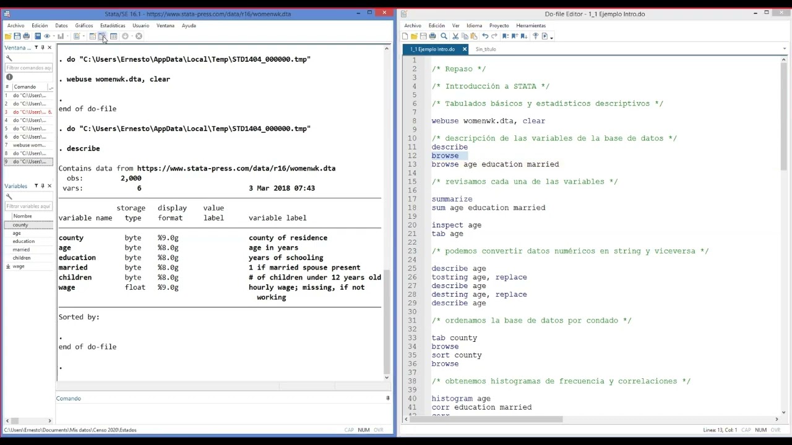Click the wrench icon in the Variables panel
Screen dimensions: 792x445
click(9, 197)
